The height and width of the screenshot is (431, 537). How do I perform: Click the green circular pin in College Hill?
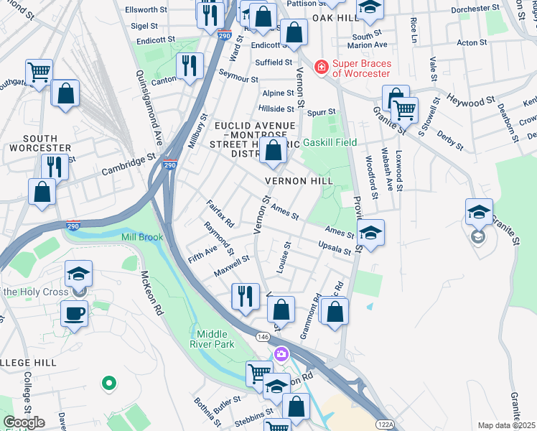(x=109, y=384)
